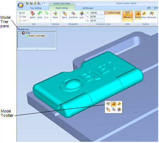
Task: Lock the model using ribbon Lock button
Action: [x=82, y=15]
